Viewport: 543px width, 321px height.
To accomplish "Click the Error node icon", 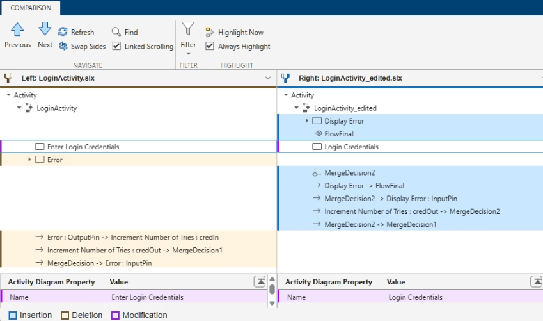I will [40, 160].
